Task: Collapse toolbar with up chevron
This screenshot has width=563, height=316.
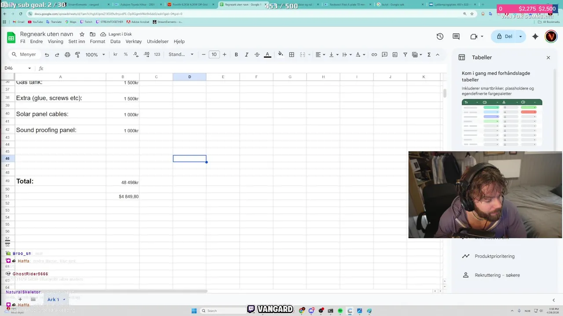Action: click(437, 54)
